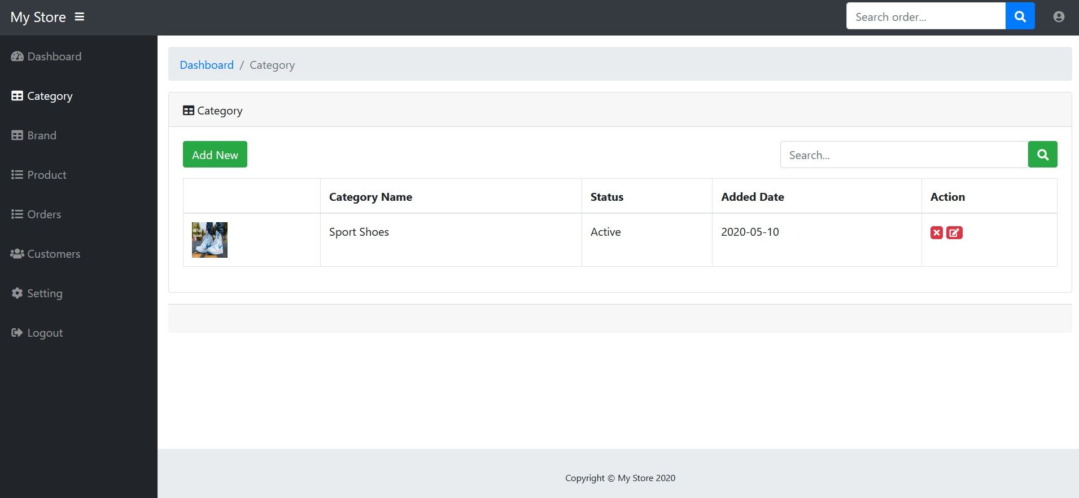Click the top order search magnifier button
Image resolution: width=1079 pixels, height=498 pixels.
click(1020, 16)
